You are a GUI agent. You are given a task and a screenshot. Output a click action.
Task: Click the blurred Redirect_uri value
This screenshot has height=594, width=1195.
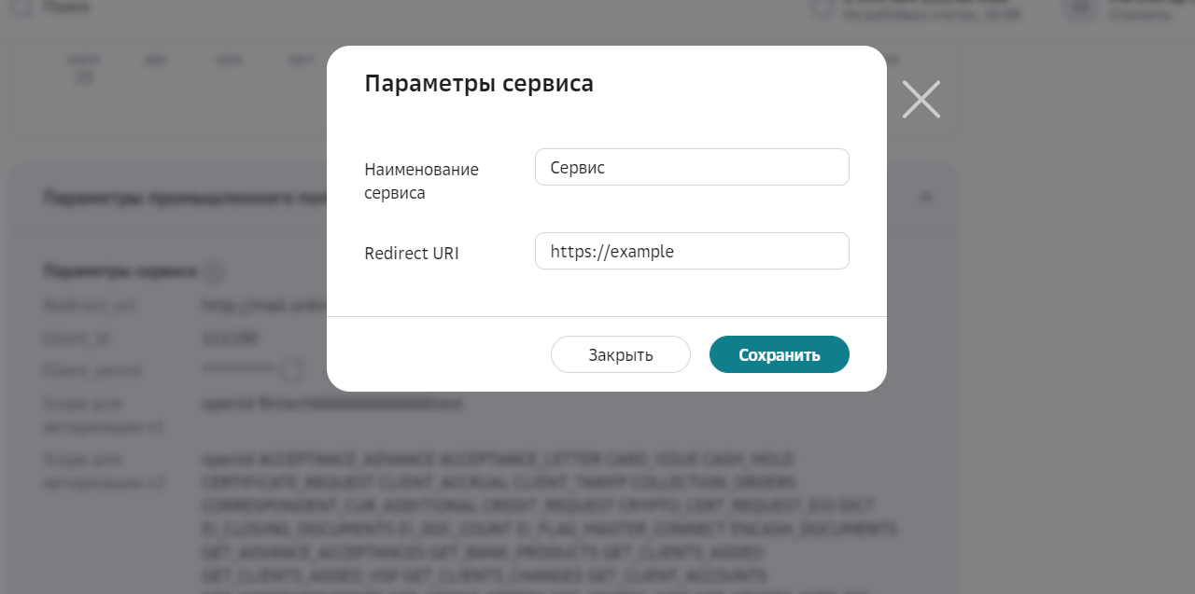(263, 305)
